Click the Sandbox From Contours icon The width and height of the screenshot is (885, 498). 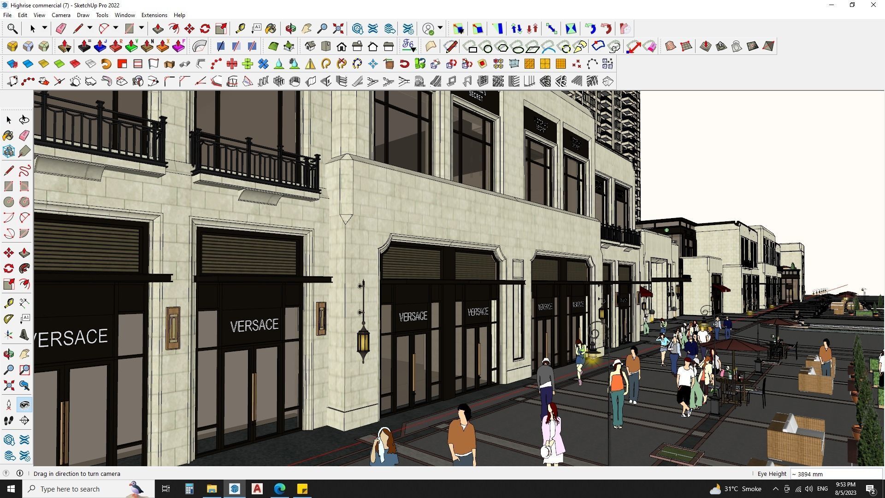pos(670,46)
